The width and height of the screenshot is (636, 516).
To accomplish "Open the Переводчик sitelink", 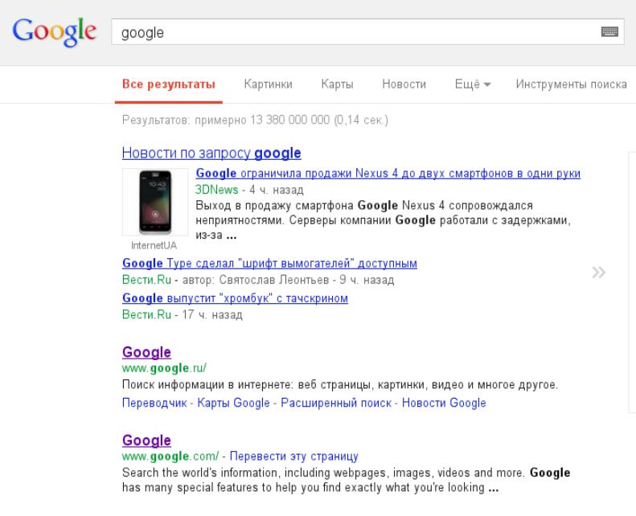I will coord(154,403).
